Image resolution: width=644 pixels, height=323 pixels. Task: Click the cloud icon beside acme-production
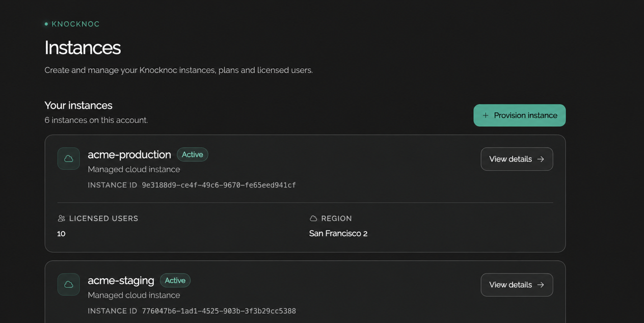(x=68, y=158)
